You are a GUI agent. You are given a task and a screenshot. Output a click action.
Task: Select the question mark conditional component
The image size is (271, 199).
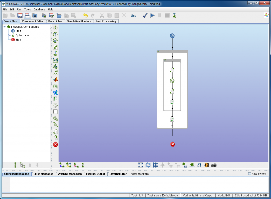56,28
